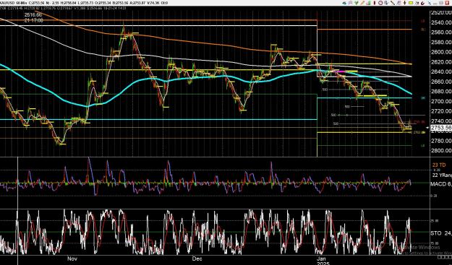
Task: Click the STO 24 stochastic study label
Action: click(441, 233)
